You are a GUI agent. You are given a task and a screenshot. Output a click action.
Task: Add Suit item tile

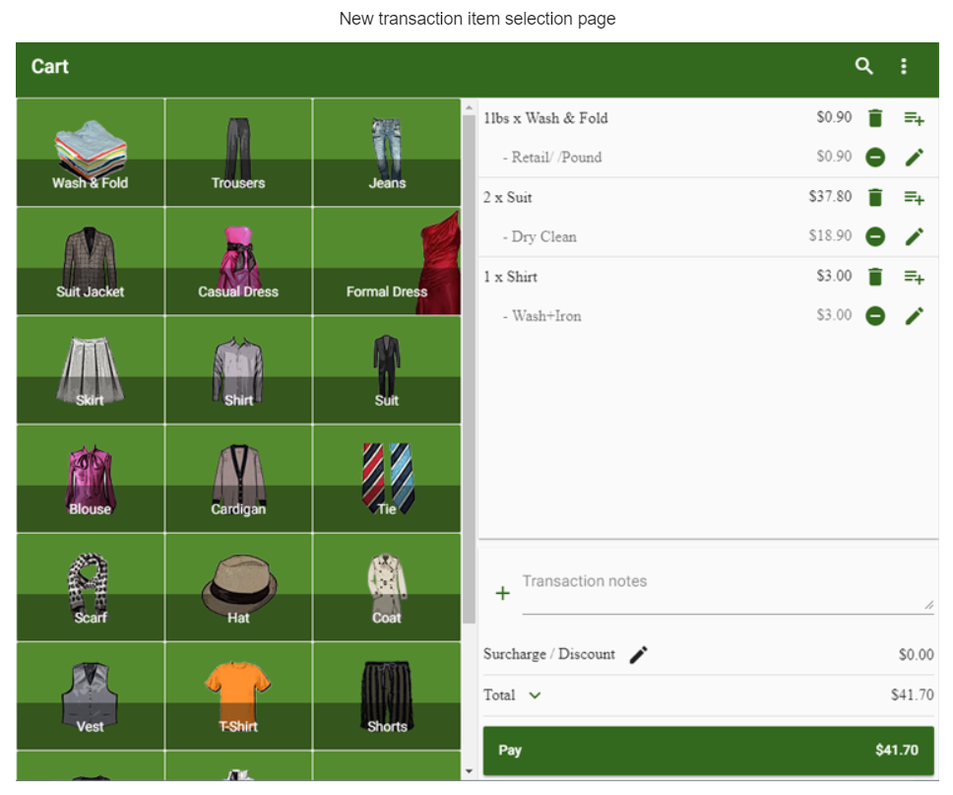click(x=387, y=369)
